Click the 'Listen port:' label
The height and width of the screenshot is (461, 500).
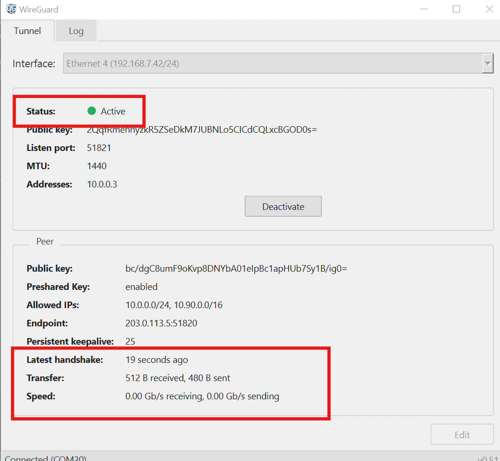[x=51, y=148]
